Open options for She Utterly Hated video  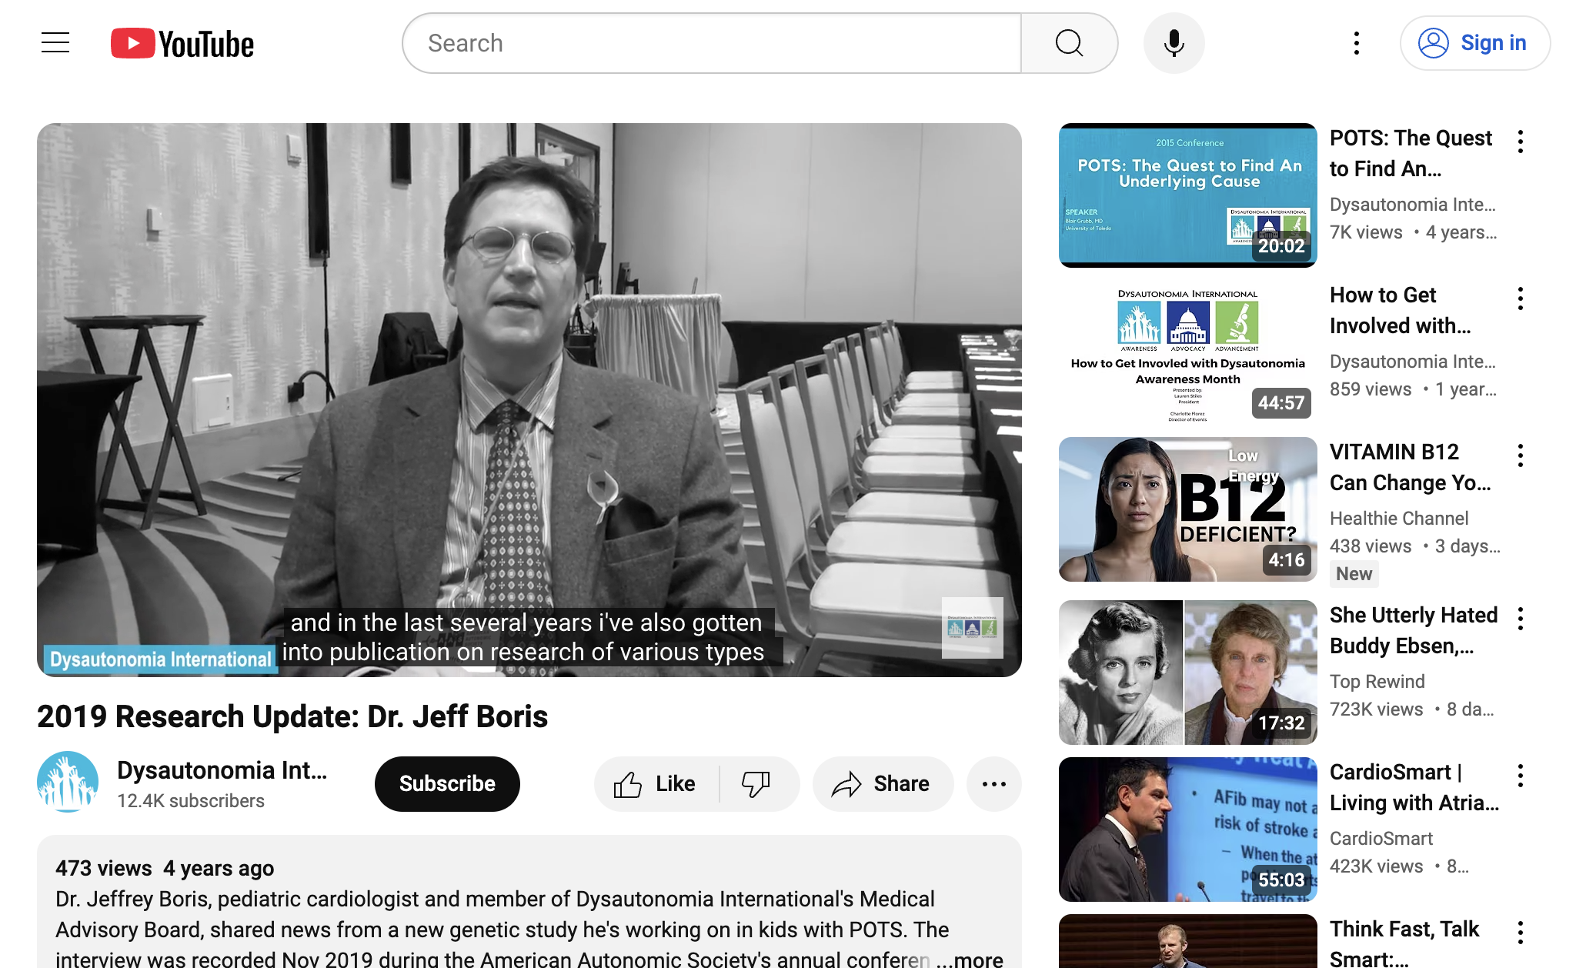click(1521, 619)
